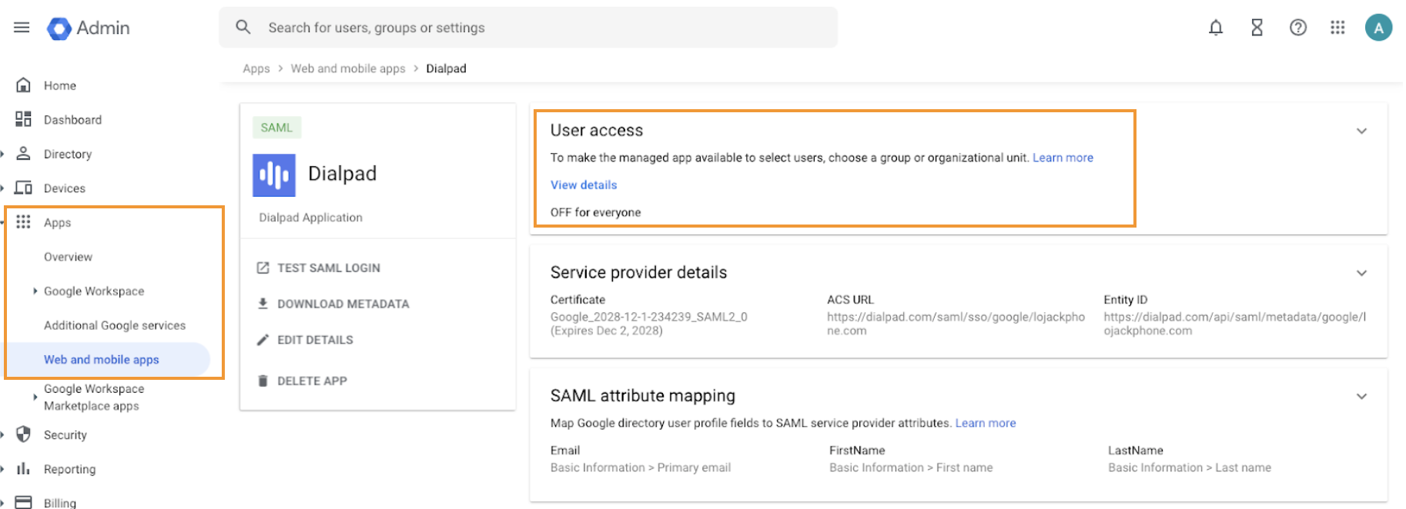This screenshot has height=509, width=1406.
Task: Click the Directory person icon
Action: pyautogui.click(x=24, y=154)
